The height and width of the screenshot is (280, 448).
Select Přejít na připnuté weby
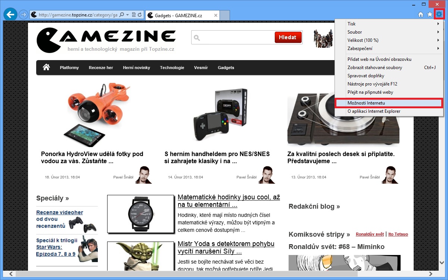pos(389,92)
